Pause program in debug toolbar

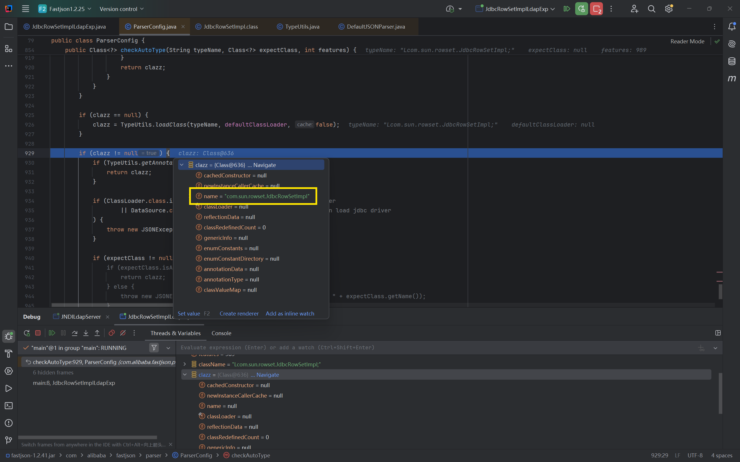click(x=63, y=333)
